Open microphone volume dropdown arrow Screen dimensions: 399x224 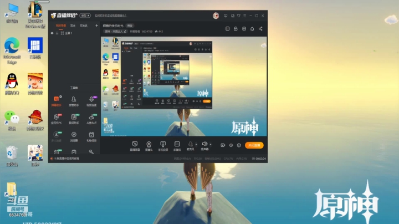click(196, 145)
